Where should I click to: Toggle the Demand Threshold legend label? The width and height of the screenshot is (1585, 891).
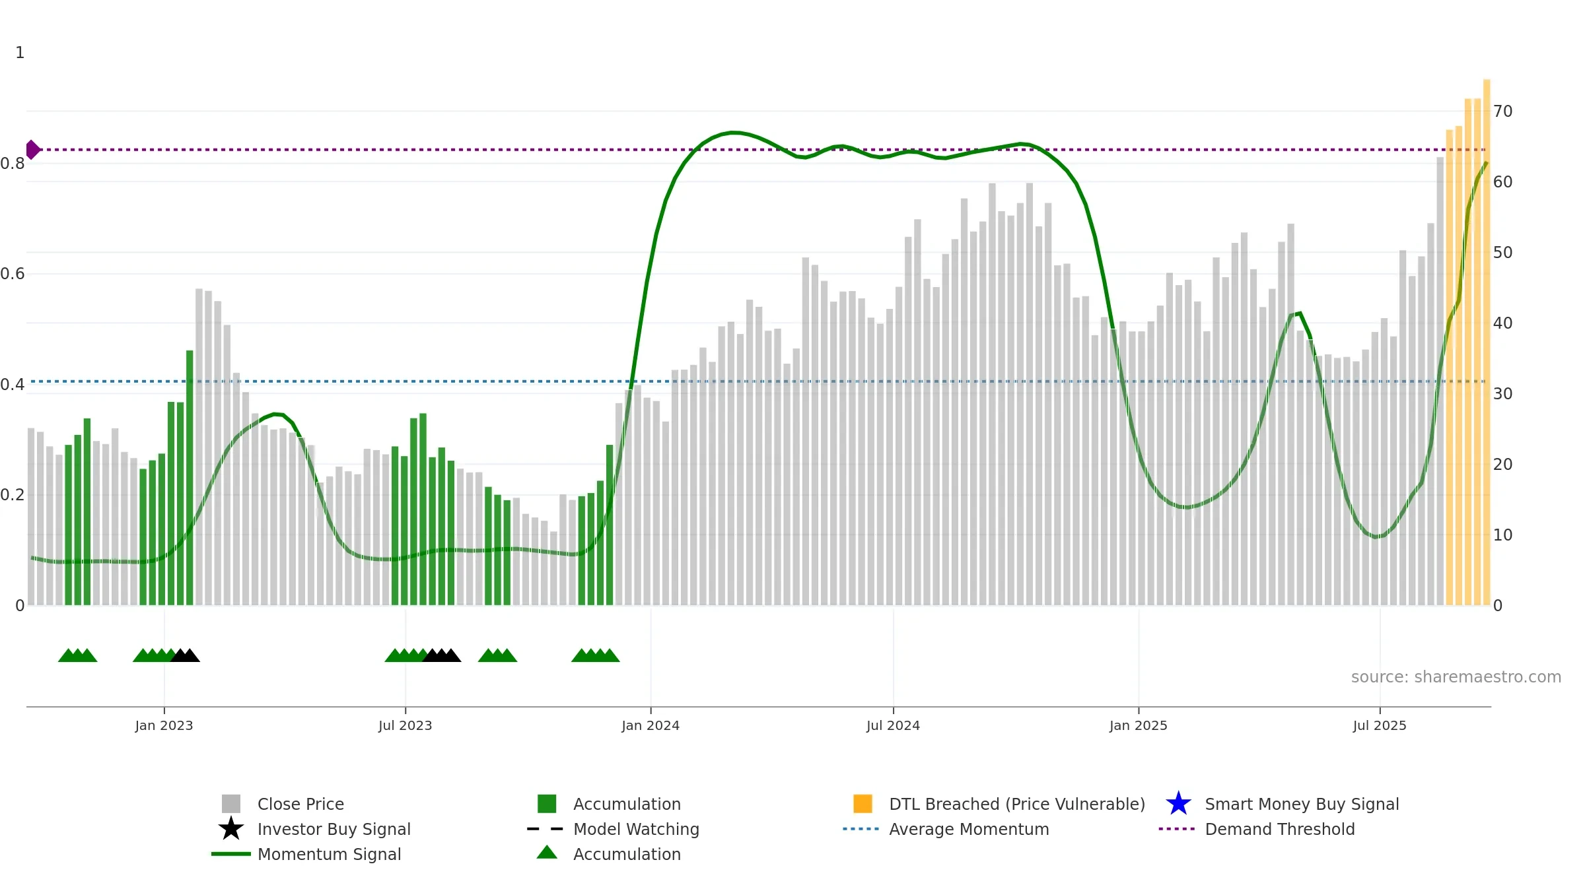(x=1280, y=829)
